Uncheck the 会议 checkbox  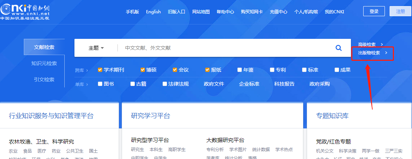tap(175, 70)
